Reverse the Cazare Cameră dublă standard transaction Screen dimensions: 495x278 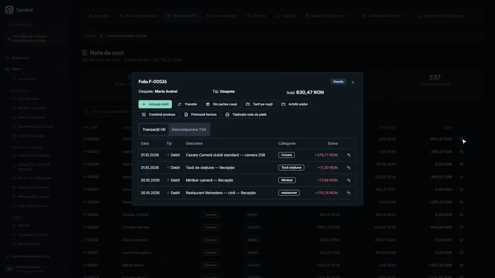(349, 155)
